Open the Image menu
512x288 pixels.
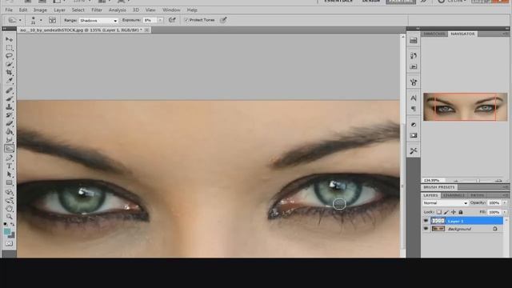point(40,10)
